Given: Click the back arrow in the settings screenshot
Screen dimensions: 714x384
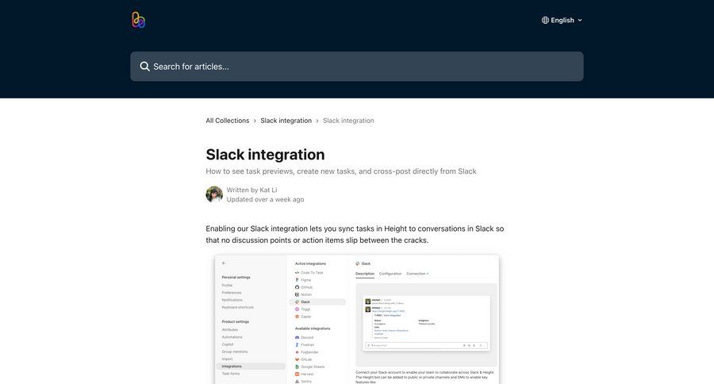Looking at the screenshot, I should (224, 263).
